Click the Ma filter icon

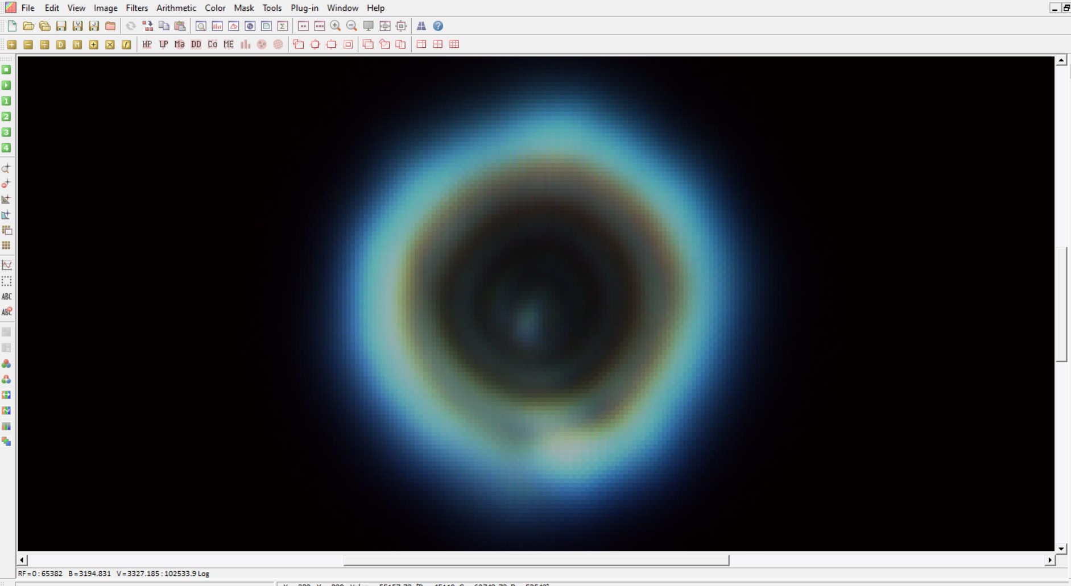pyautogui.click(x=180, y=44)
